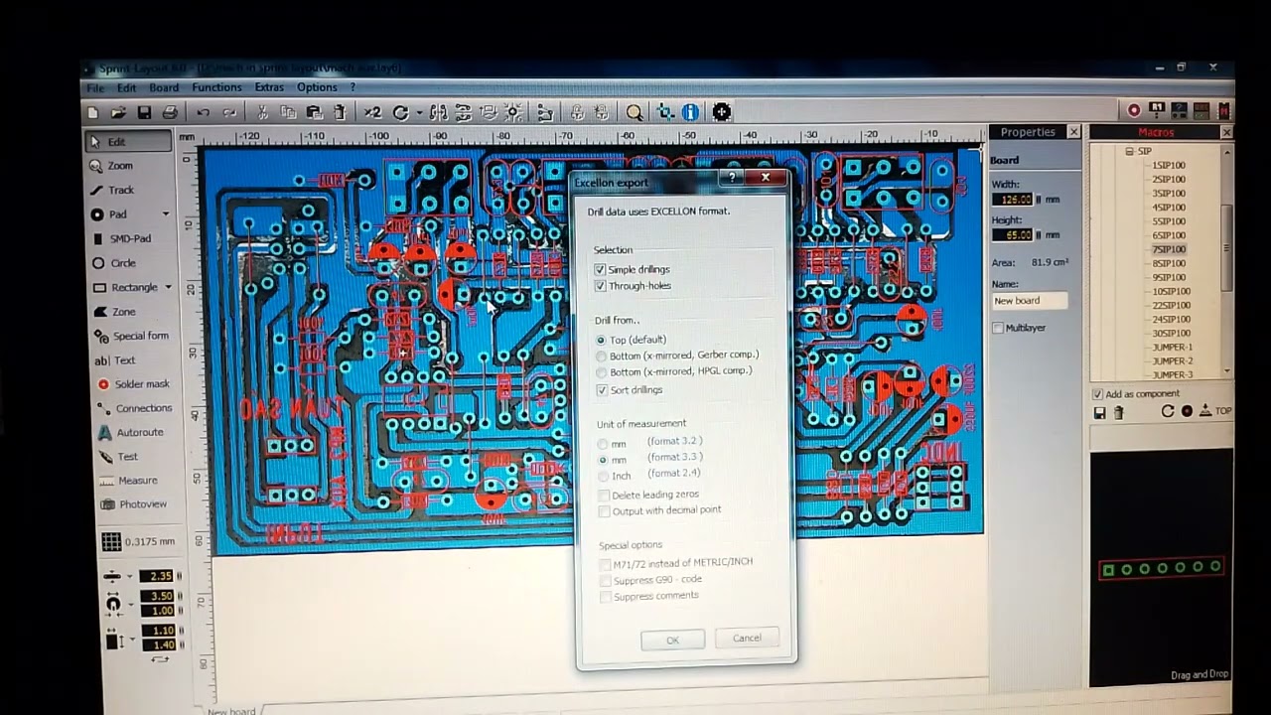Open the Functions menu
This screenshot has height=715, width=1271.
click(x=216, y=87)
